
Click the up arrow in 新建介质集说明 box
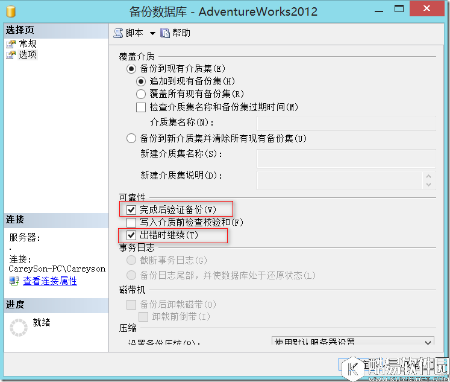[x=429, y=176]
